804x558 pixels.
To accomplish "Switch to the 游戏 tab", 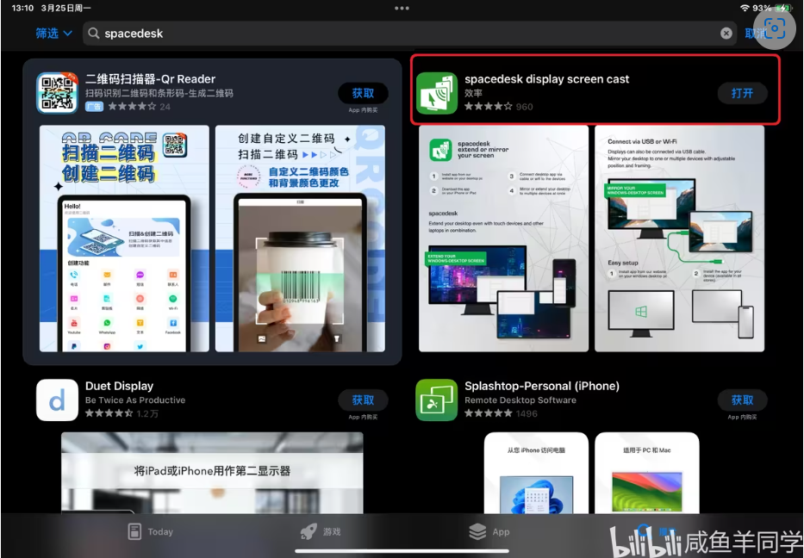I will click(321, 531).
